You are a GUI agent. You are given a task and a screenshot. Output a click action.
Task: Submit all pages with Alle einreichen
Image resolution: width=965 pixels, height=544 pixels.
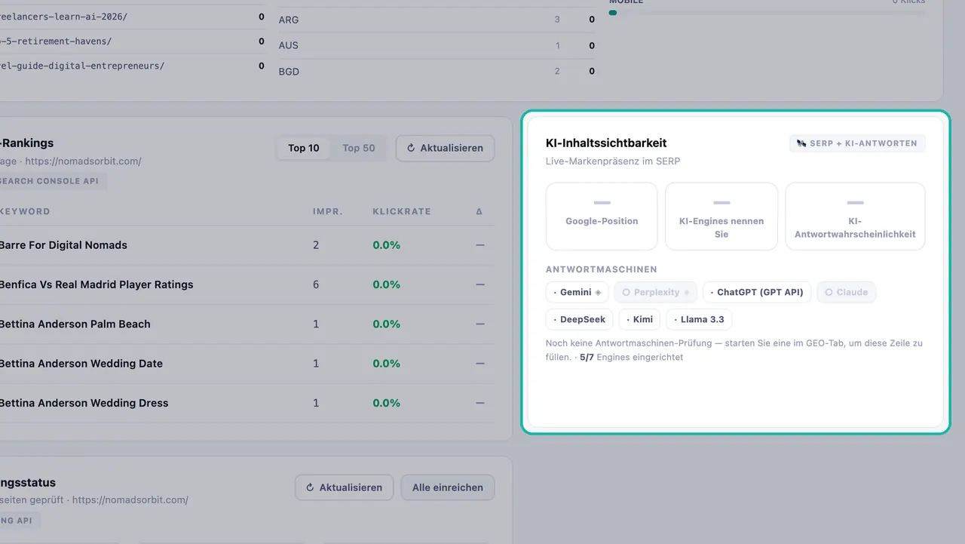(448, 487)
